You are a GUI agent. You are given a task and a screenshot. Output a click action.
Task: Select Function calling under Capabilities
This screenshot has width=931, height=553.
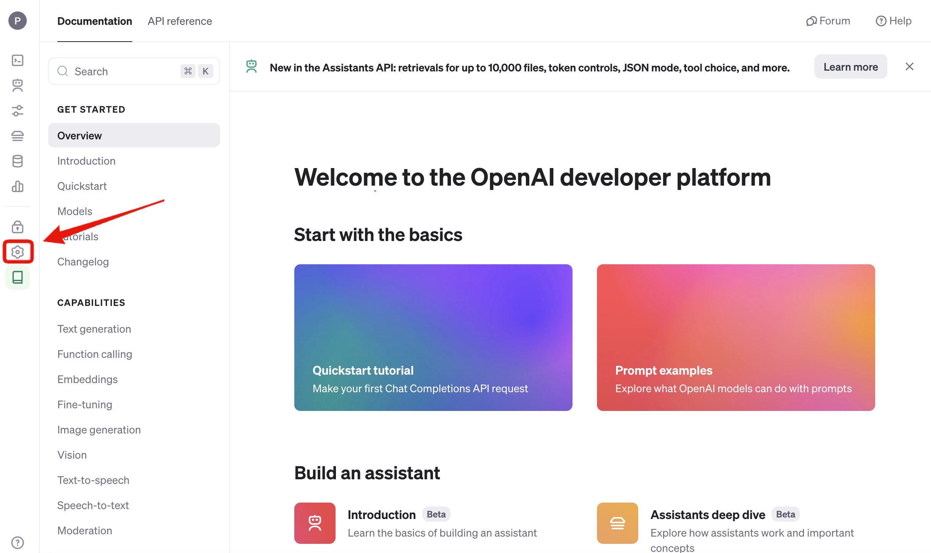click(95, 354)
